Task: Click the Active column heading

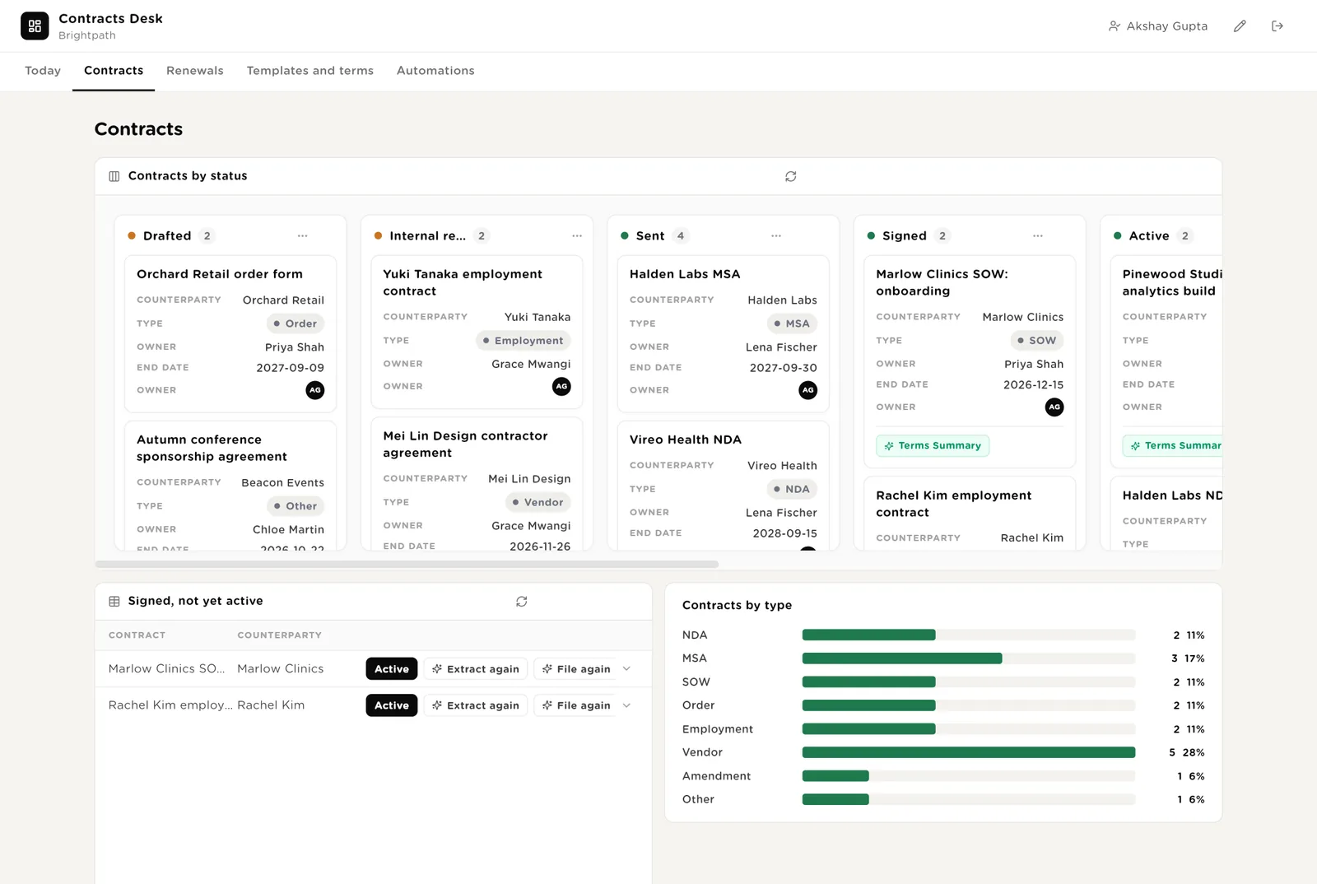Action: point(1149,236)
